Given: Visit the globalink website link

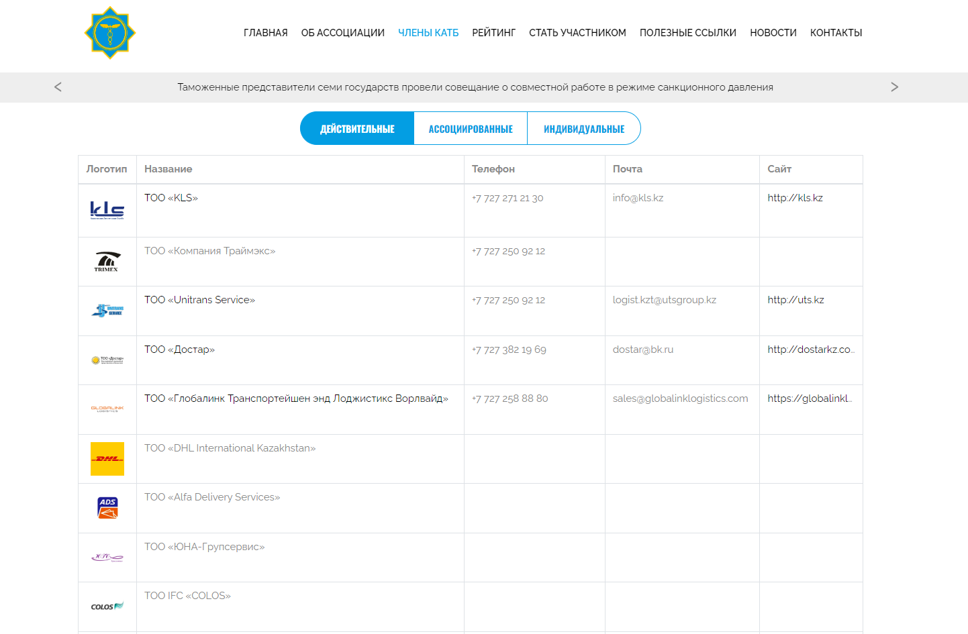Looking at the screenshot, I should click(x=810, y=399).
